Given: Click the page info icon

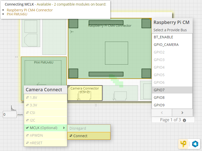Looking at the screenshot, I should [184, 120].
